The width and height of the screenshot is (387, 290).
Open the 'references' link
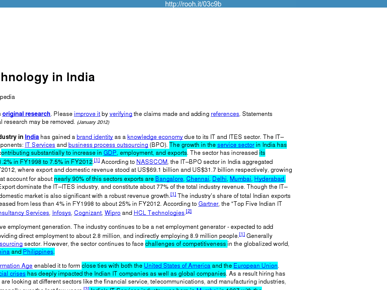click(225, 114)
